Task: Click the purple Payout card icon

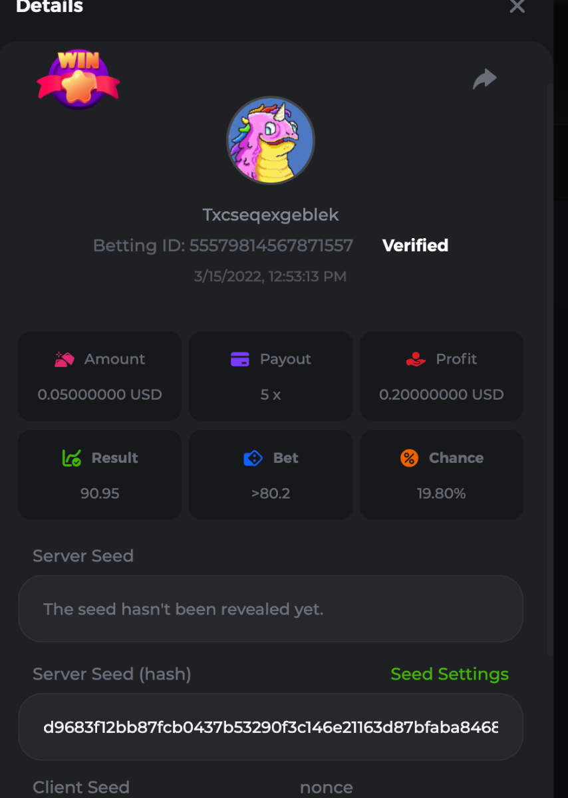Action: 239,359
